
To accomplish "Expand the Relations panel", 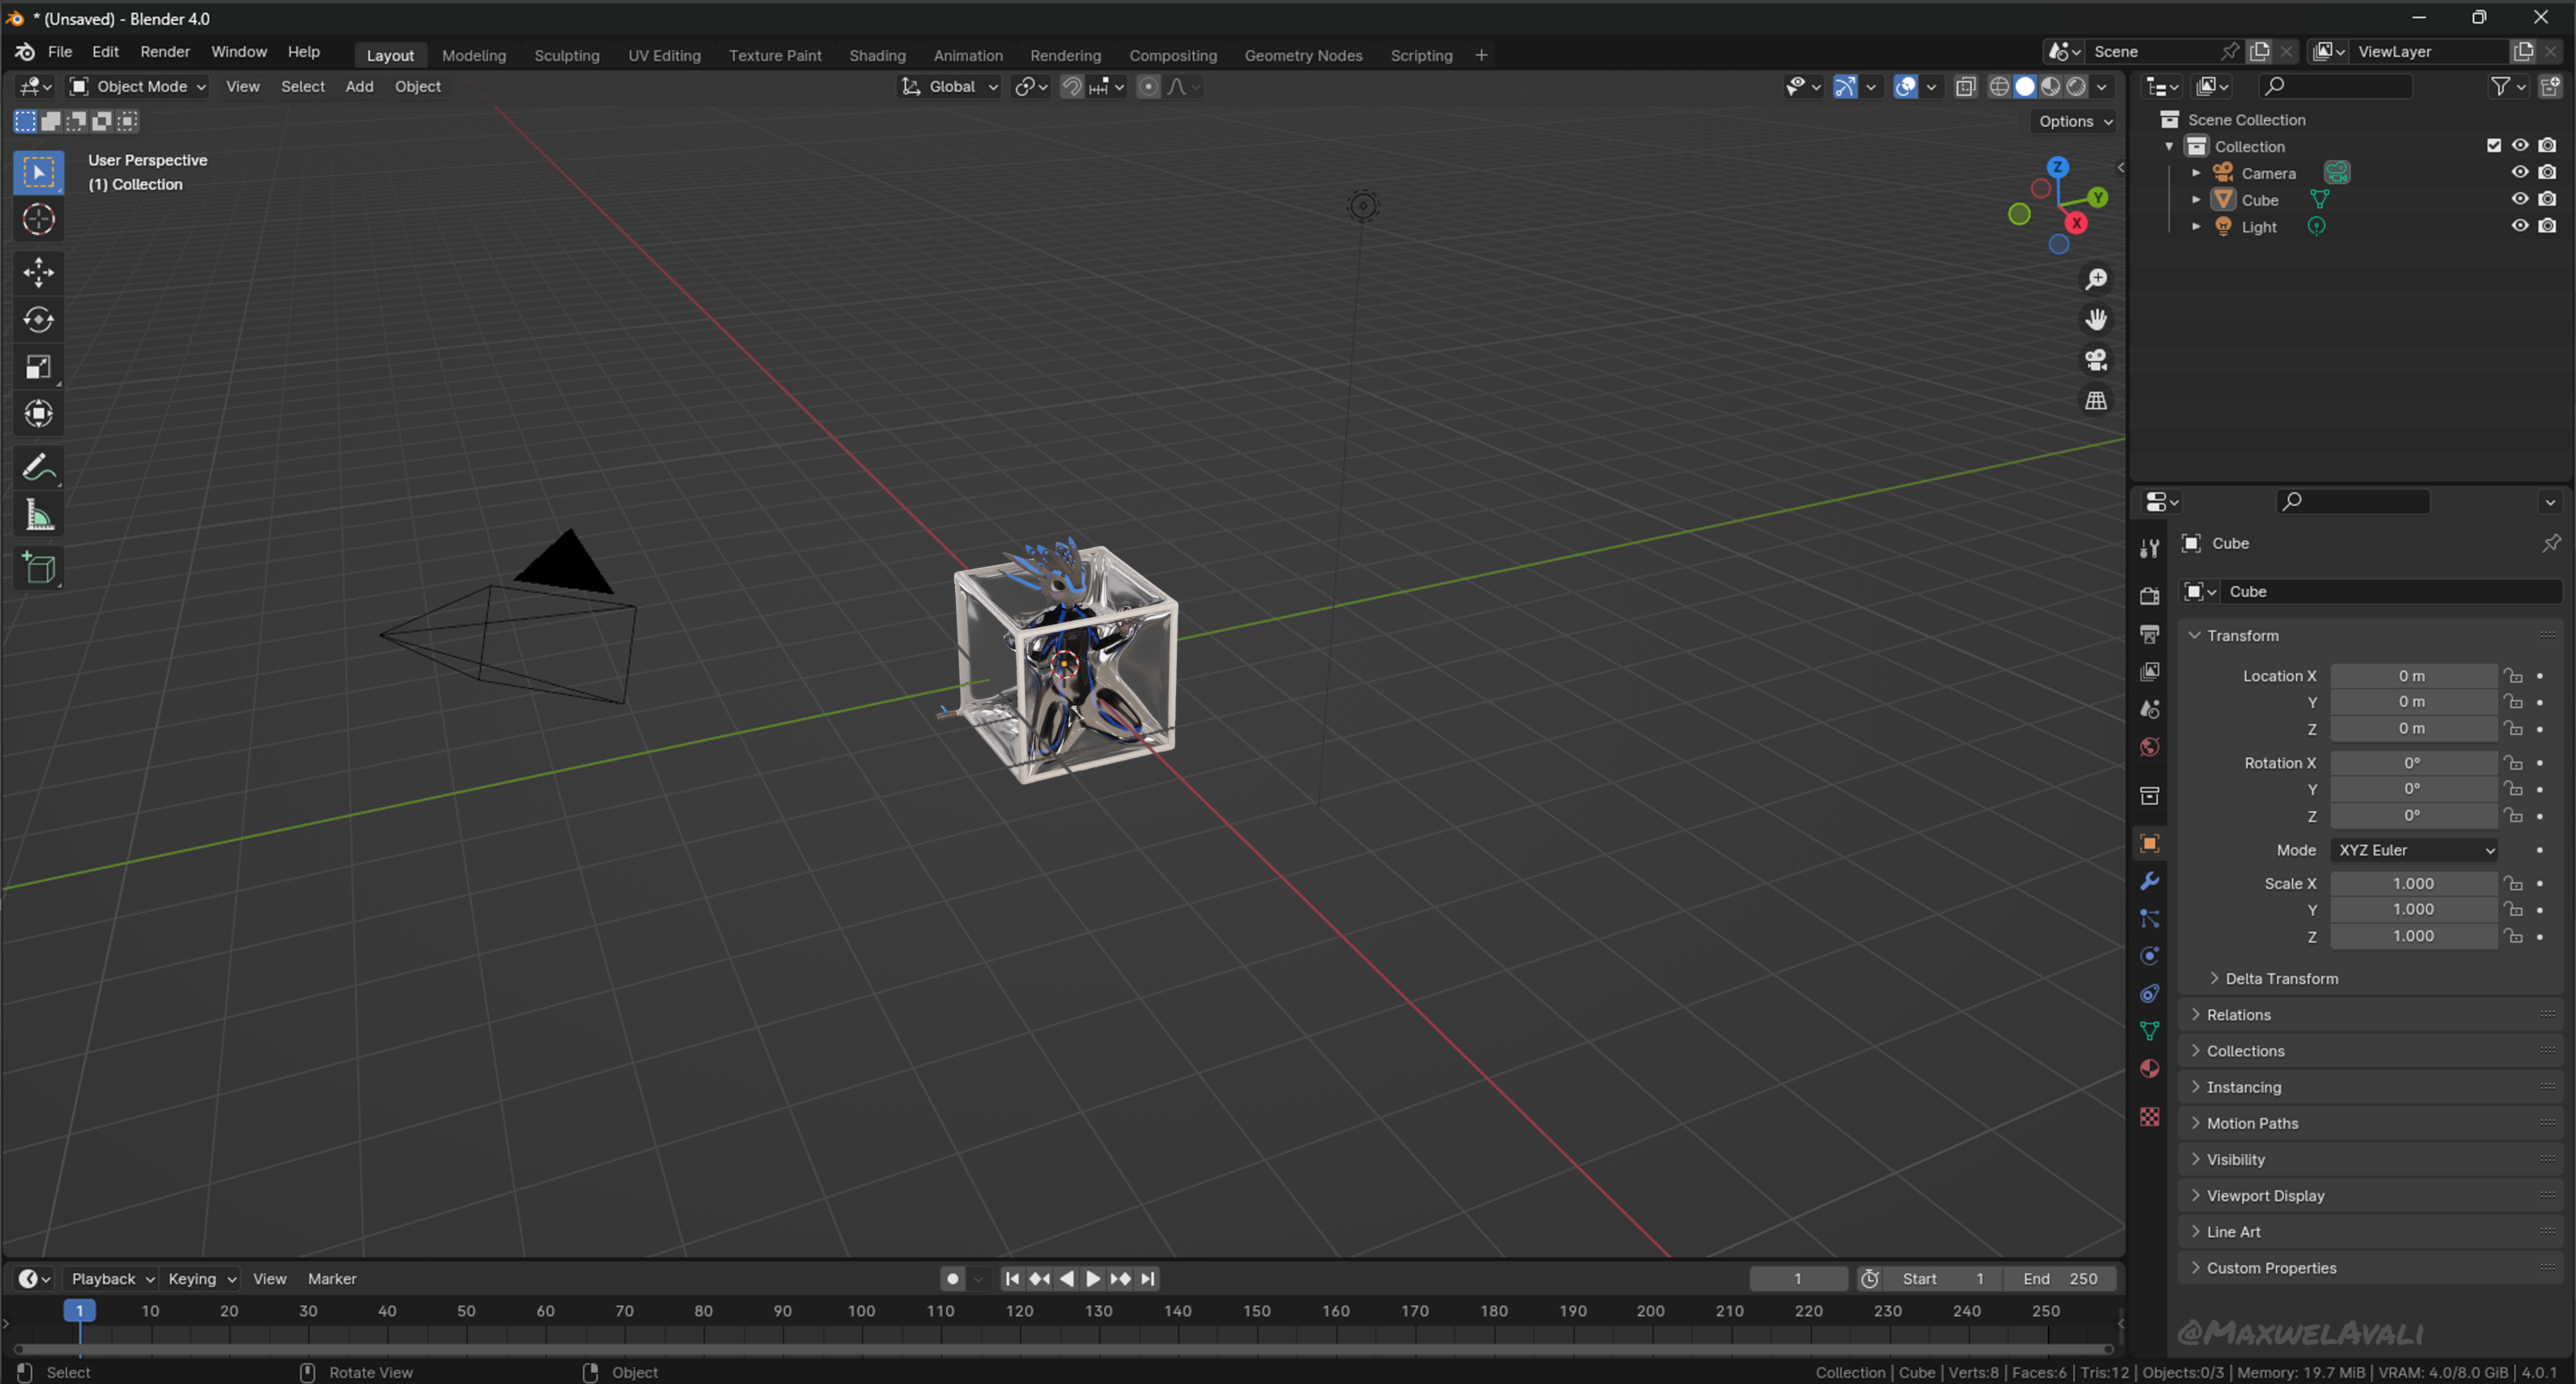I will [x=2238, y=1014].
